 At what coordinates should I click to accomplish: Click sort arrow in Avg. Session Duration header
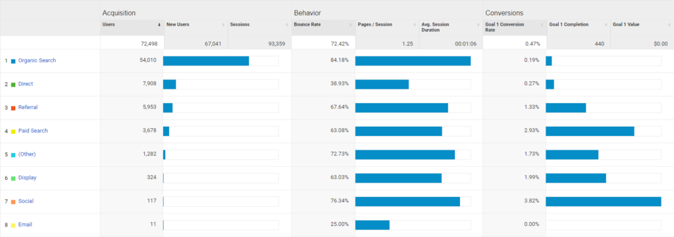pyautogui.click(x=479, y=25)
